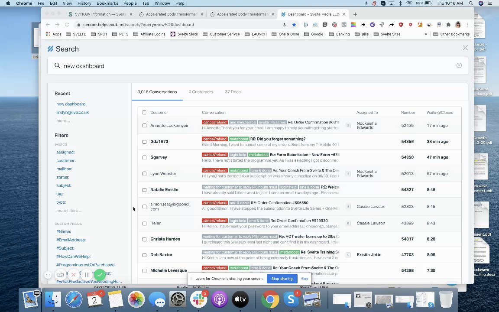Open Apps shortcut in bookmarks bar
The image size is (499, 312).
53,34
